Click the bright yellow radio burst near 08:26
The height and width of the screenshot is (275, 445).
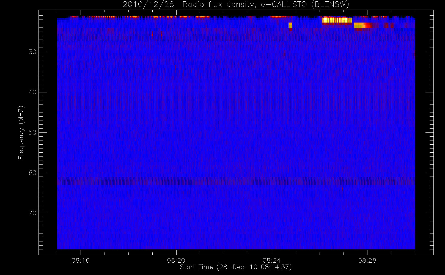coord(337,20)
